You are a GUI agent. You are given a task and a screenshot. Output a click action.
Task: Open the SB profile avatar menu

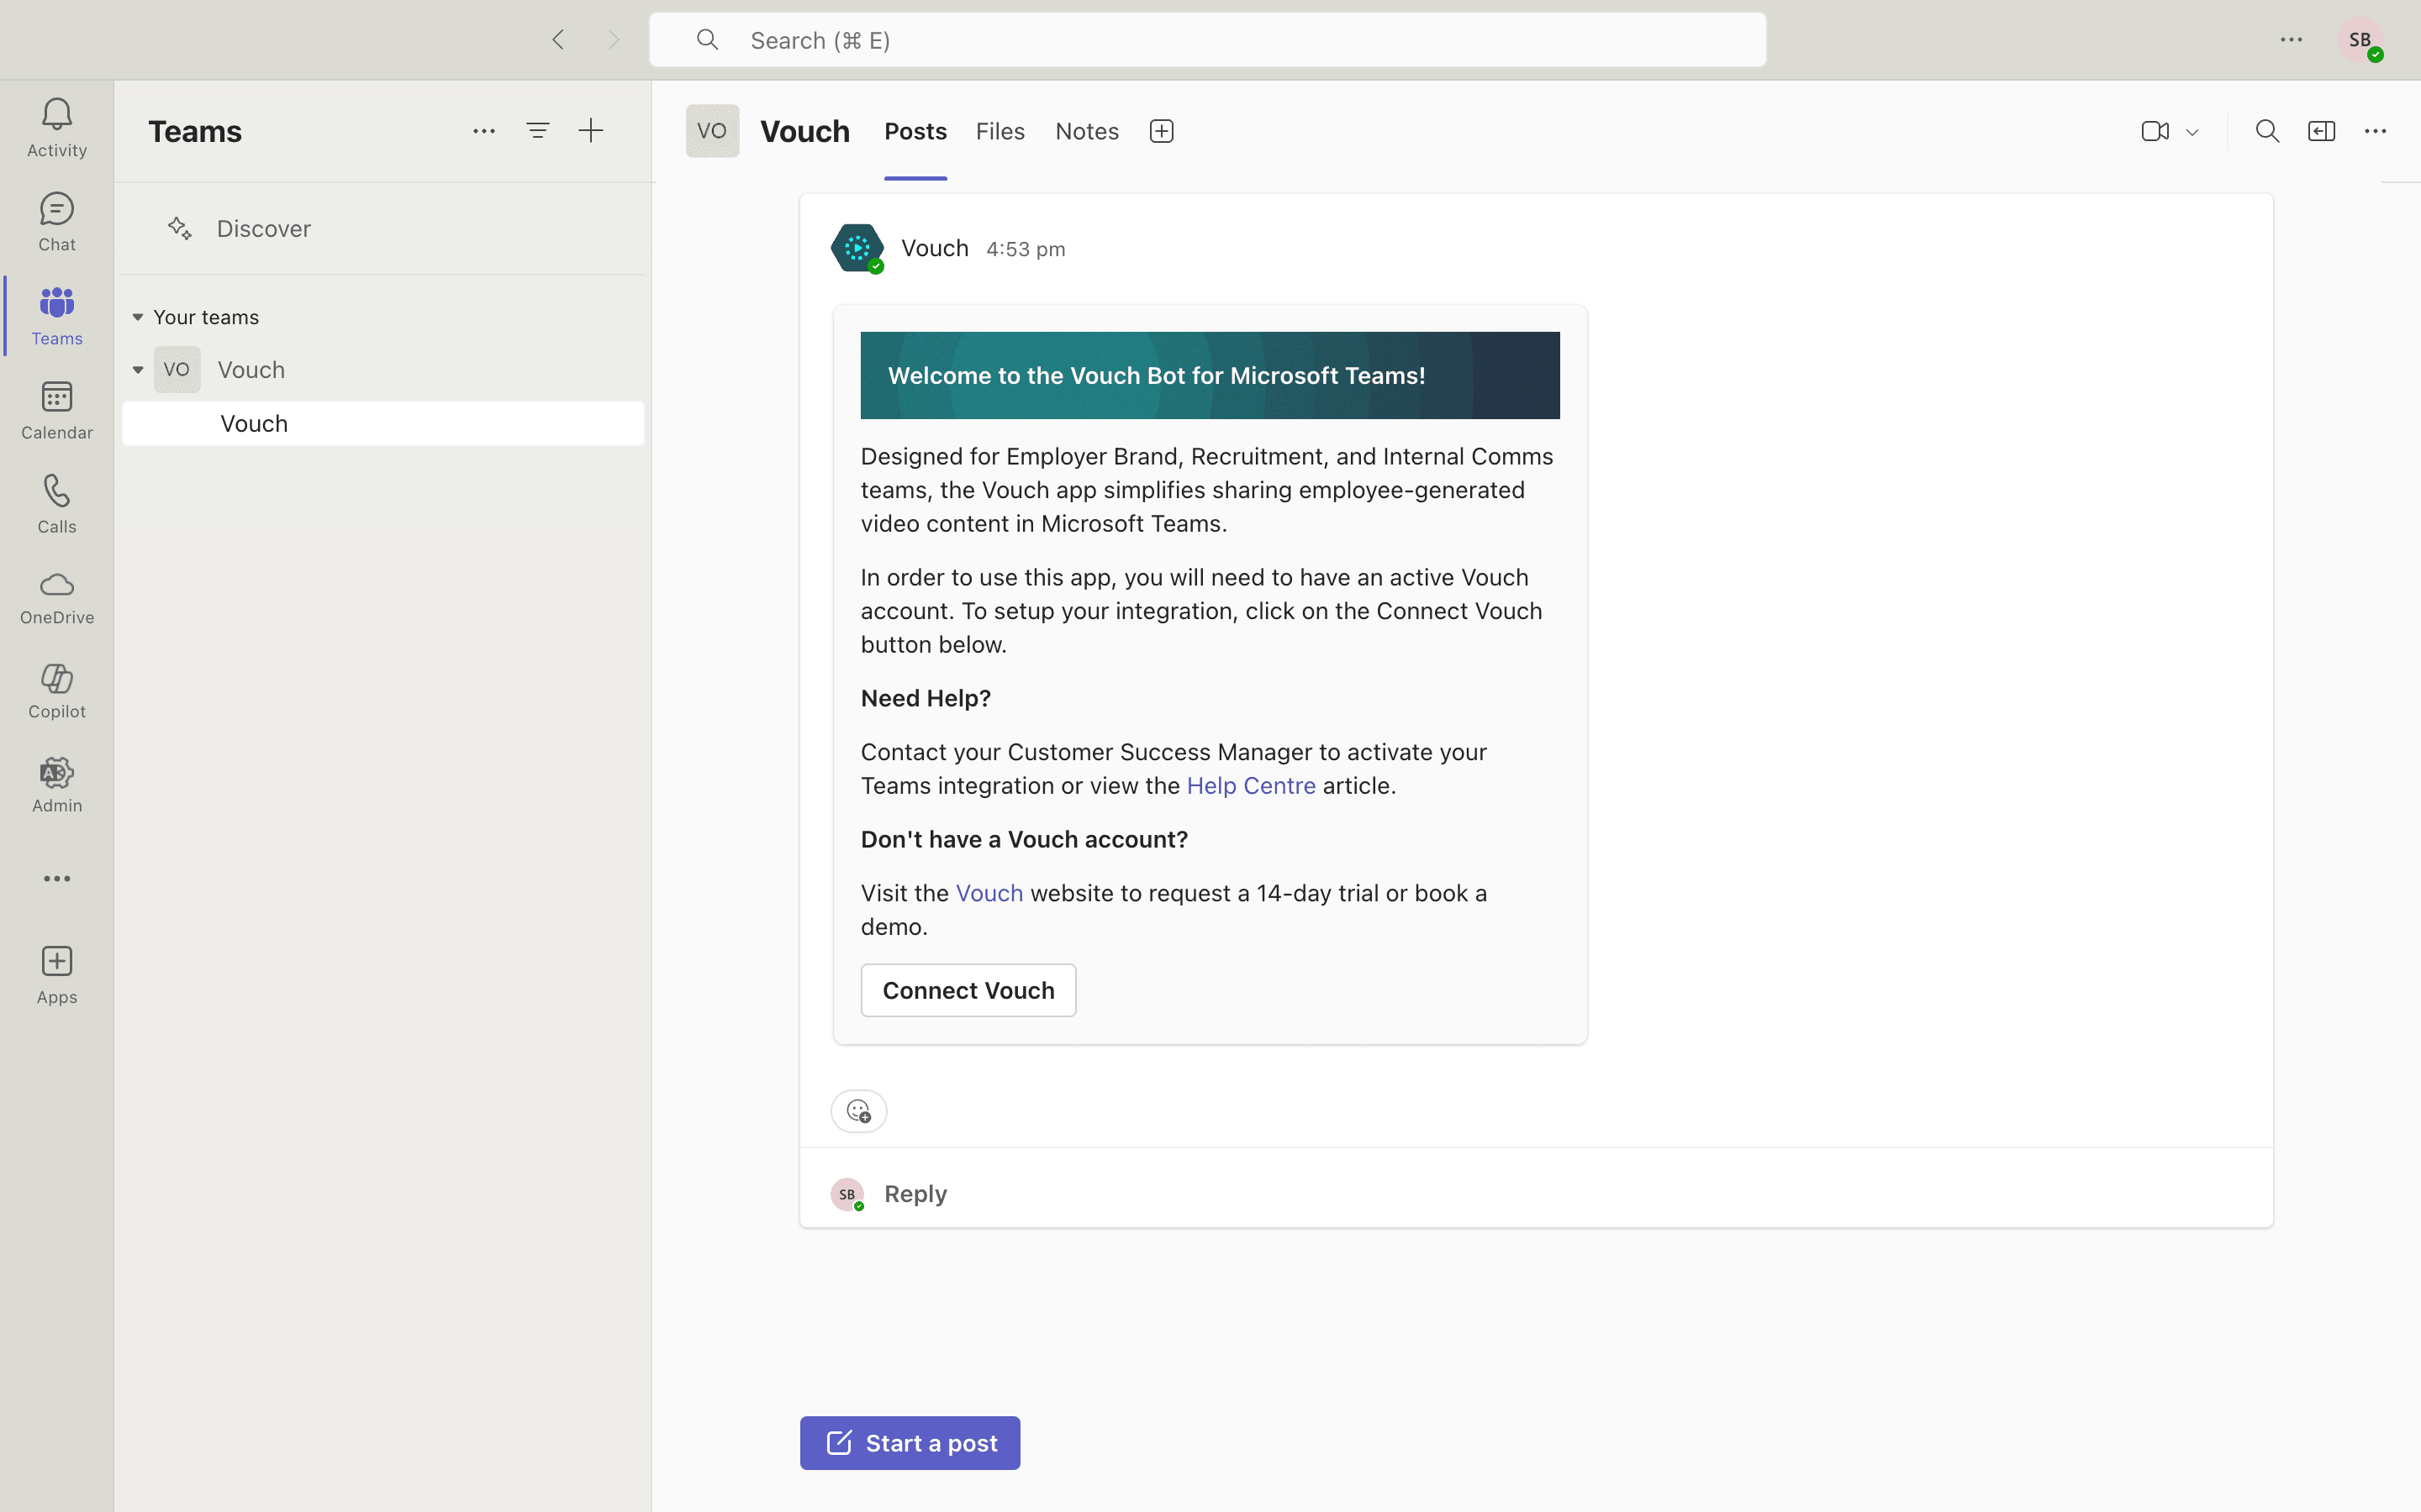click(x=2361, y=40)
